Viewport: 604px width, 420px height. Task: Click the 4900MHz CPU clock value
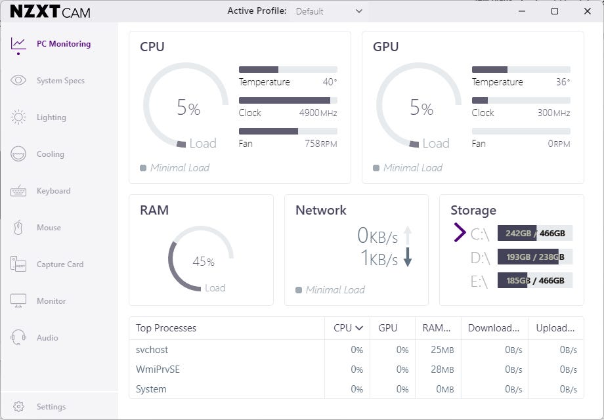(318, 113)
